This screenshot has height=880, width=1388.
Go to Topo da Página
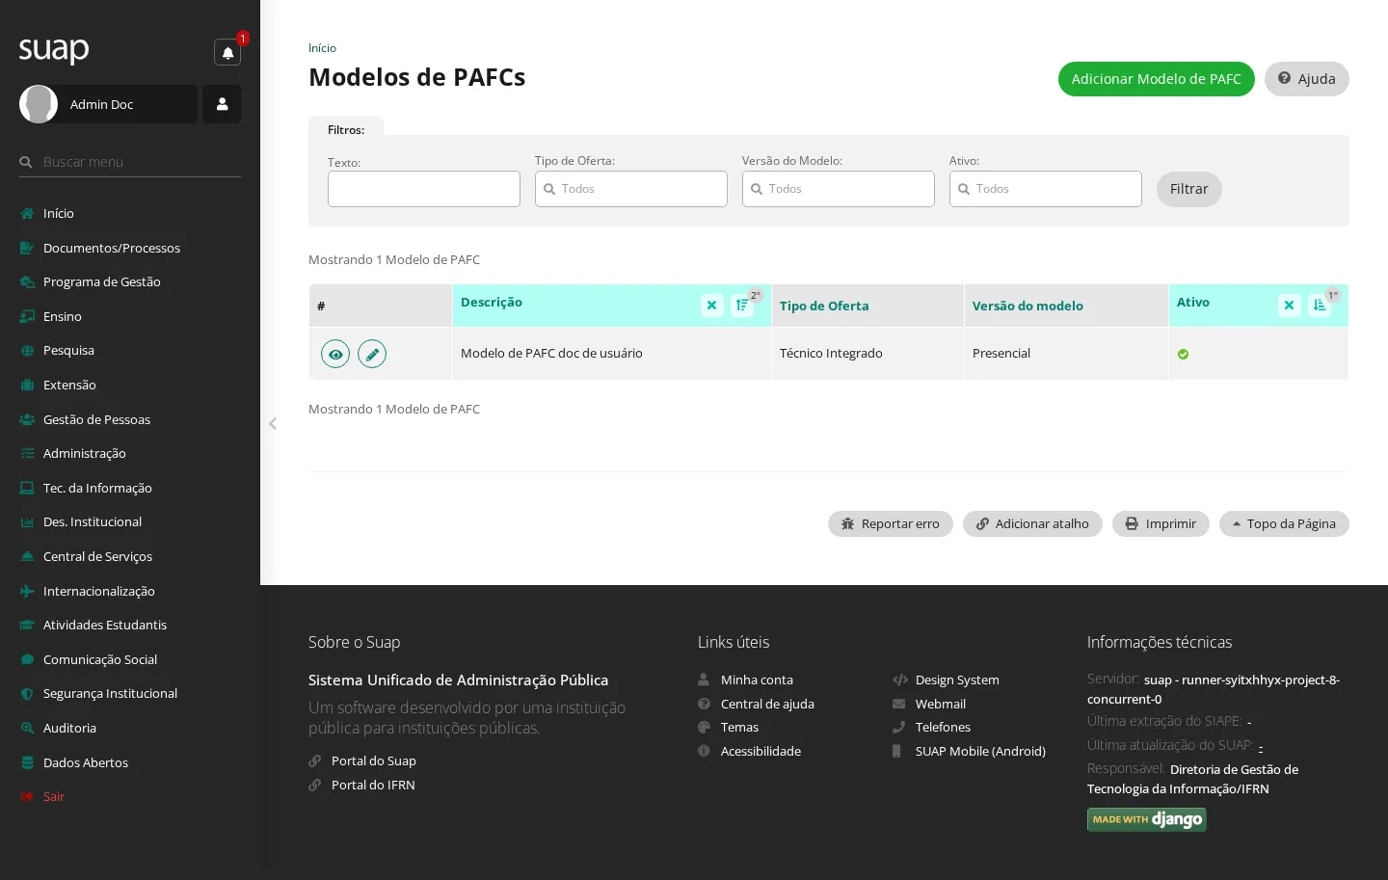point(1284,523)
